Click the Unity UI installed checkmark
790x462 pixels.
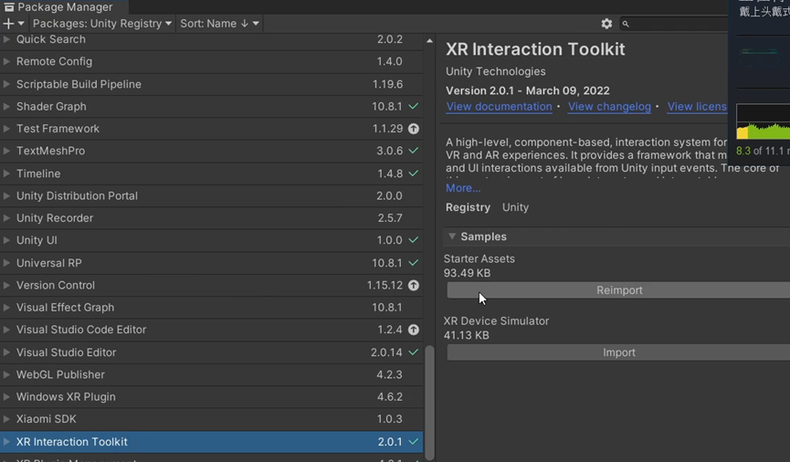[413, 240]
